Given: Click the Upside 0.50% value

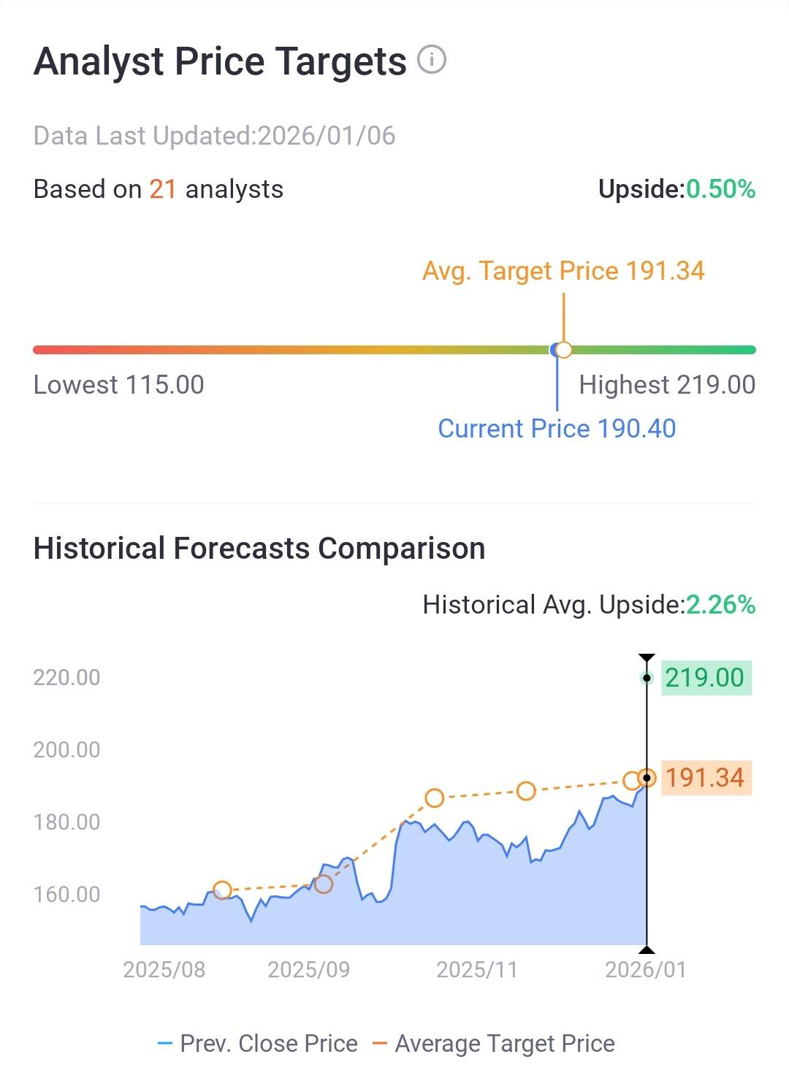Looking at the screenshot, I should pos(720,189).
